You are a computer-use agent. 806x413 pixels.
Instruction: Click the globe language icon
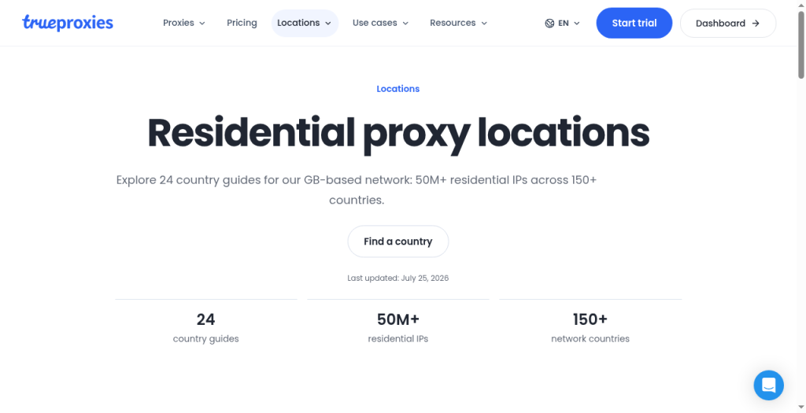pos(549,23)
